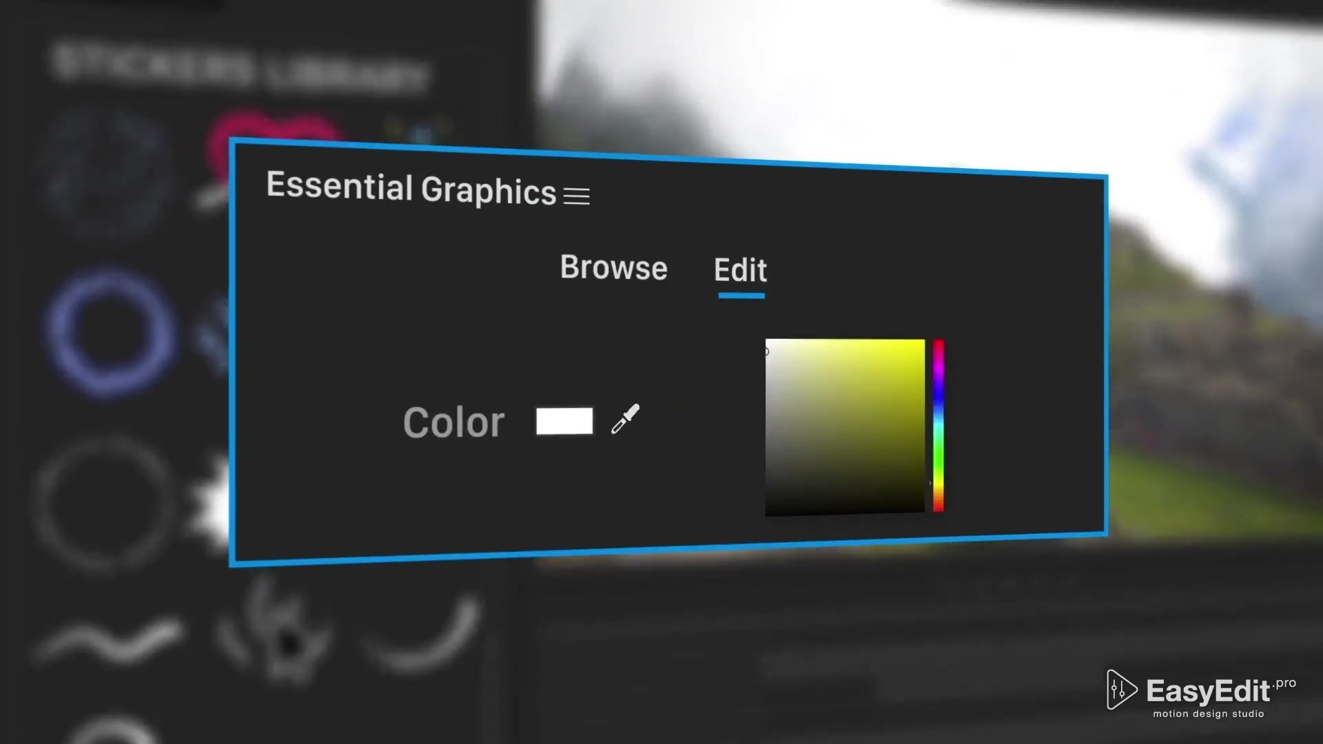Open the Essential Graphics panel menu icon
The width and height of the screenshot is (1323, 744).
(576, 196)
